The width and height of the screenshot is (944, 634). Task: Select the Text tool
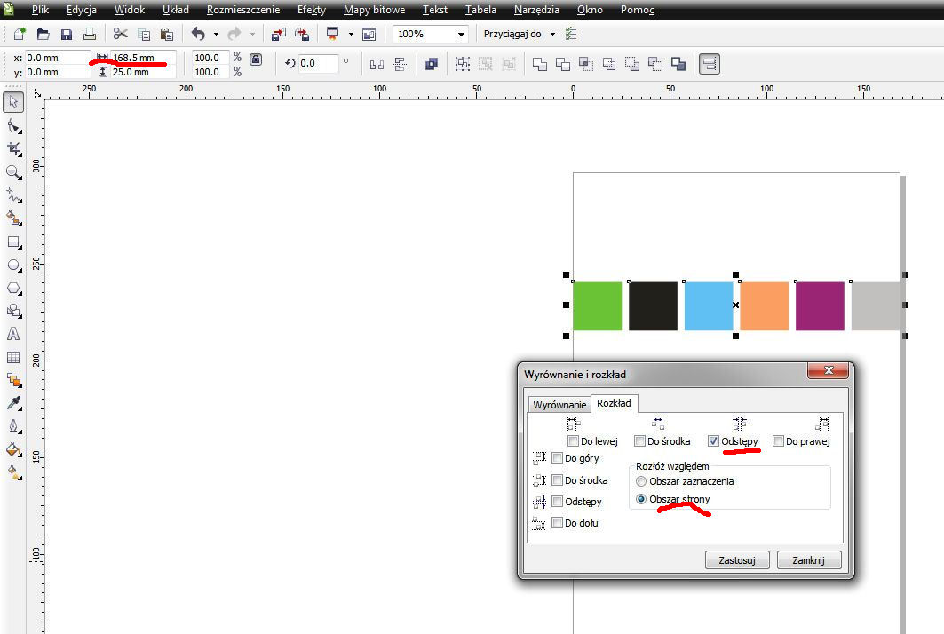tap(13, 335)
